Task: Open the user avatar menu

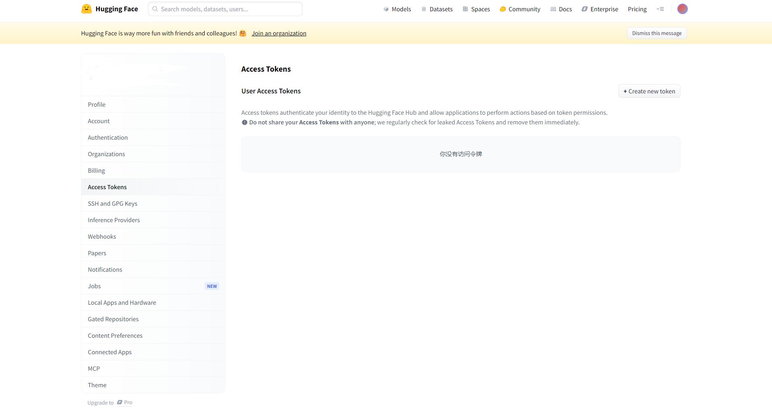Action: (x=682, y=9)
